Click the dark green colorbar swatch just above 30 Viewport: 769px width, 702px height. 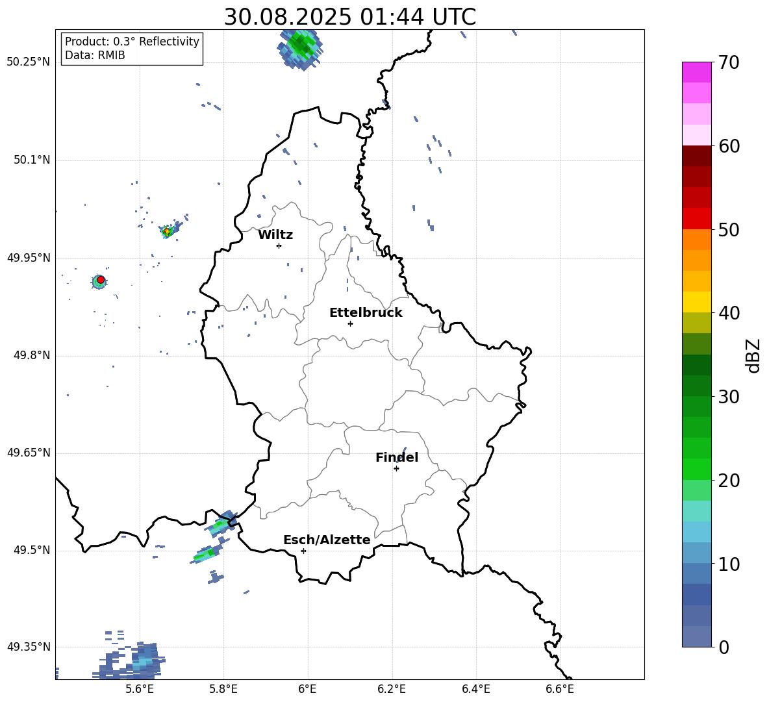pyautogui.click(x=696, y=386)
